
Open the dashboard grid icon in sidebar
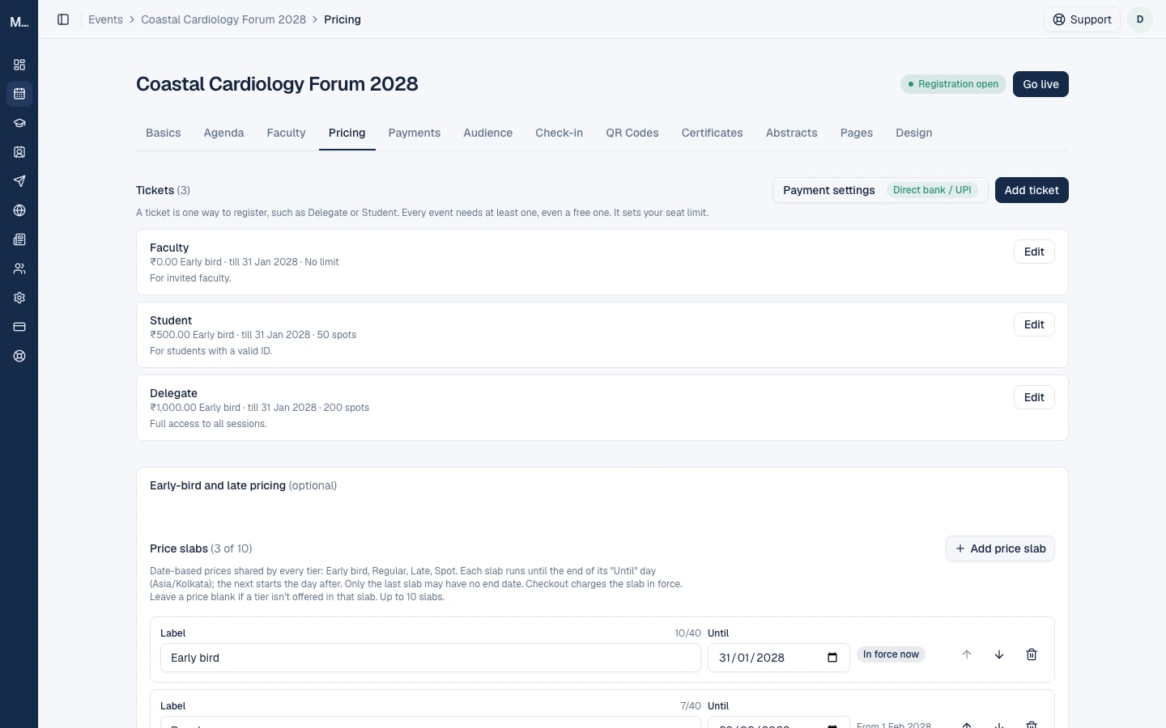19,65
